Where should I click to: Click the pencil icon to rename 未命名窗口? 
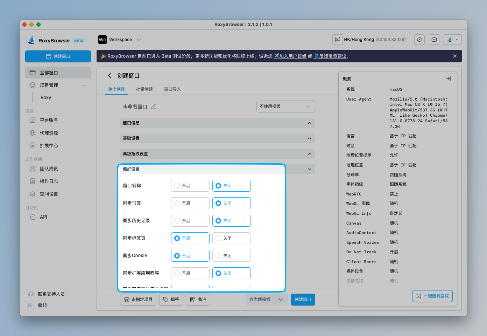(x=154, y=107)
